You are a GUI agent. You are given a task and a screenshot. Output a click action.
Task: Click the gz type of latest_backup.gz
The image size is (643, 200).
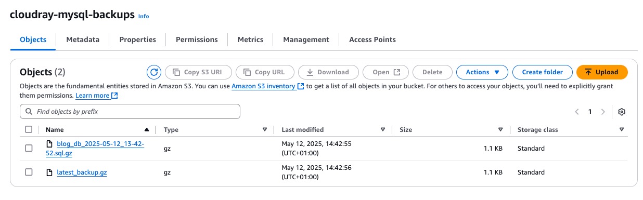(x=167, y=172)
